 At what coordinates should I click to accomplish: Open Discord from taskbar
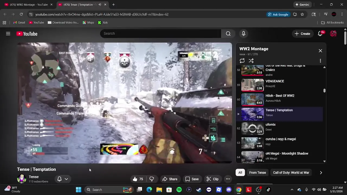click(x=229, y=190)
